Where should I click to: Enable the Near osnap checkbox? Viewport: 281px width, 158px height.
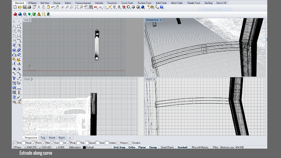click(x=24, y=143)
